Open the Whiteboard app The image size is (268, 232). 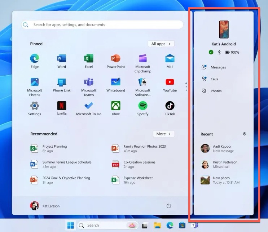point(116,82)
